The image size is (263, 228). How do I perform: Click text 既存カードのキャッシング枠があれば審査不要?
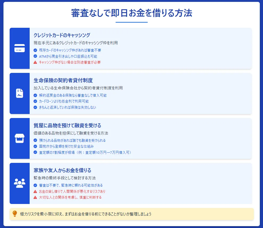pyautogui.click(x=70, y=50)
